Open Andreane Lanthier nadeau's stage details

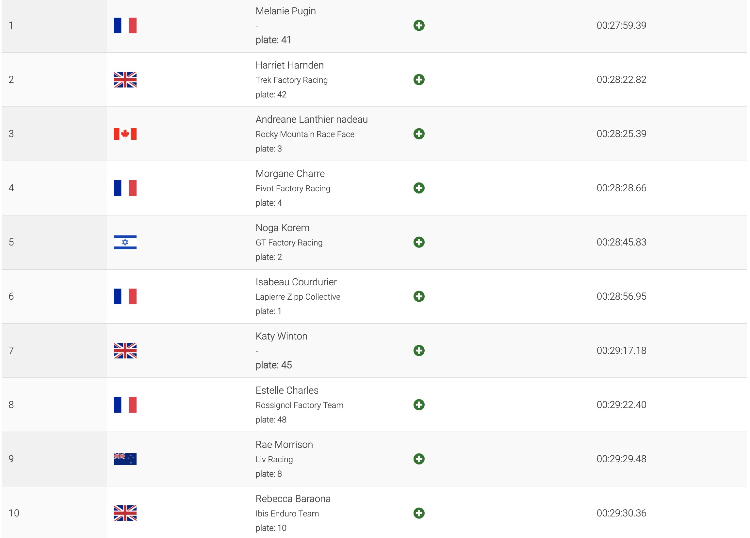[419, 134]
